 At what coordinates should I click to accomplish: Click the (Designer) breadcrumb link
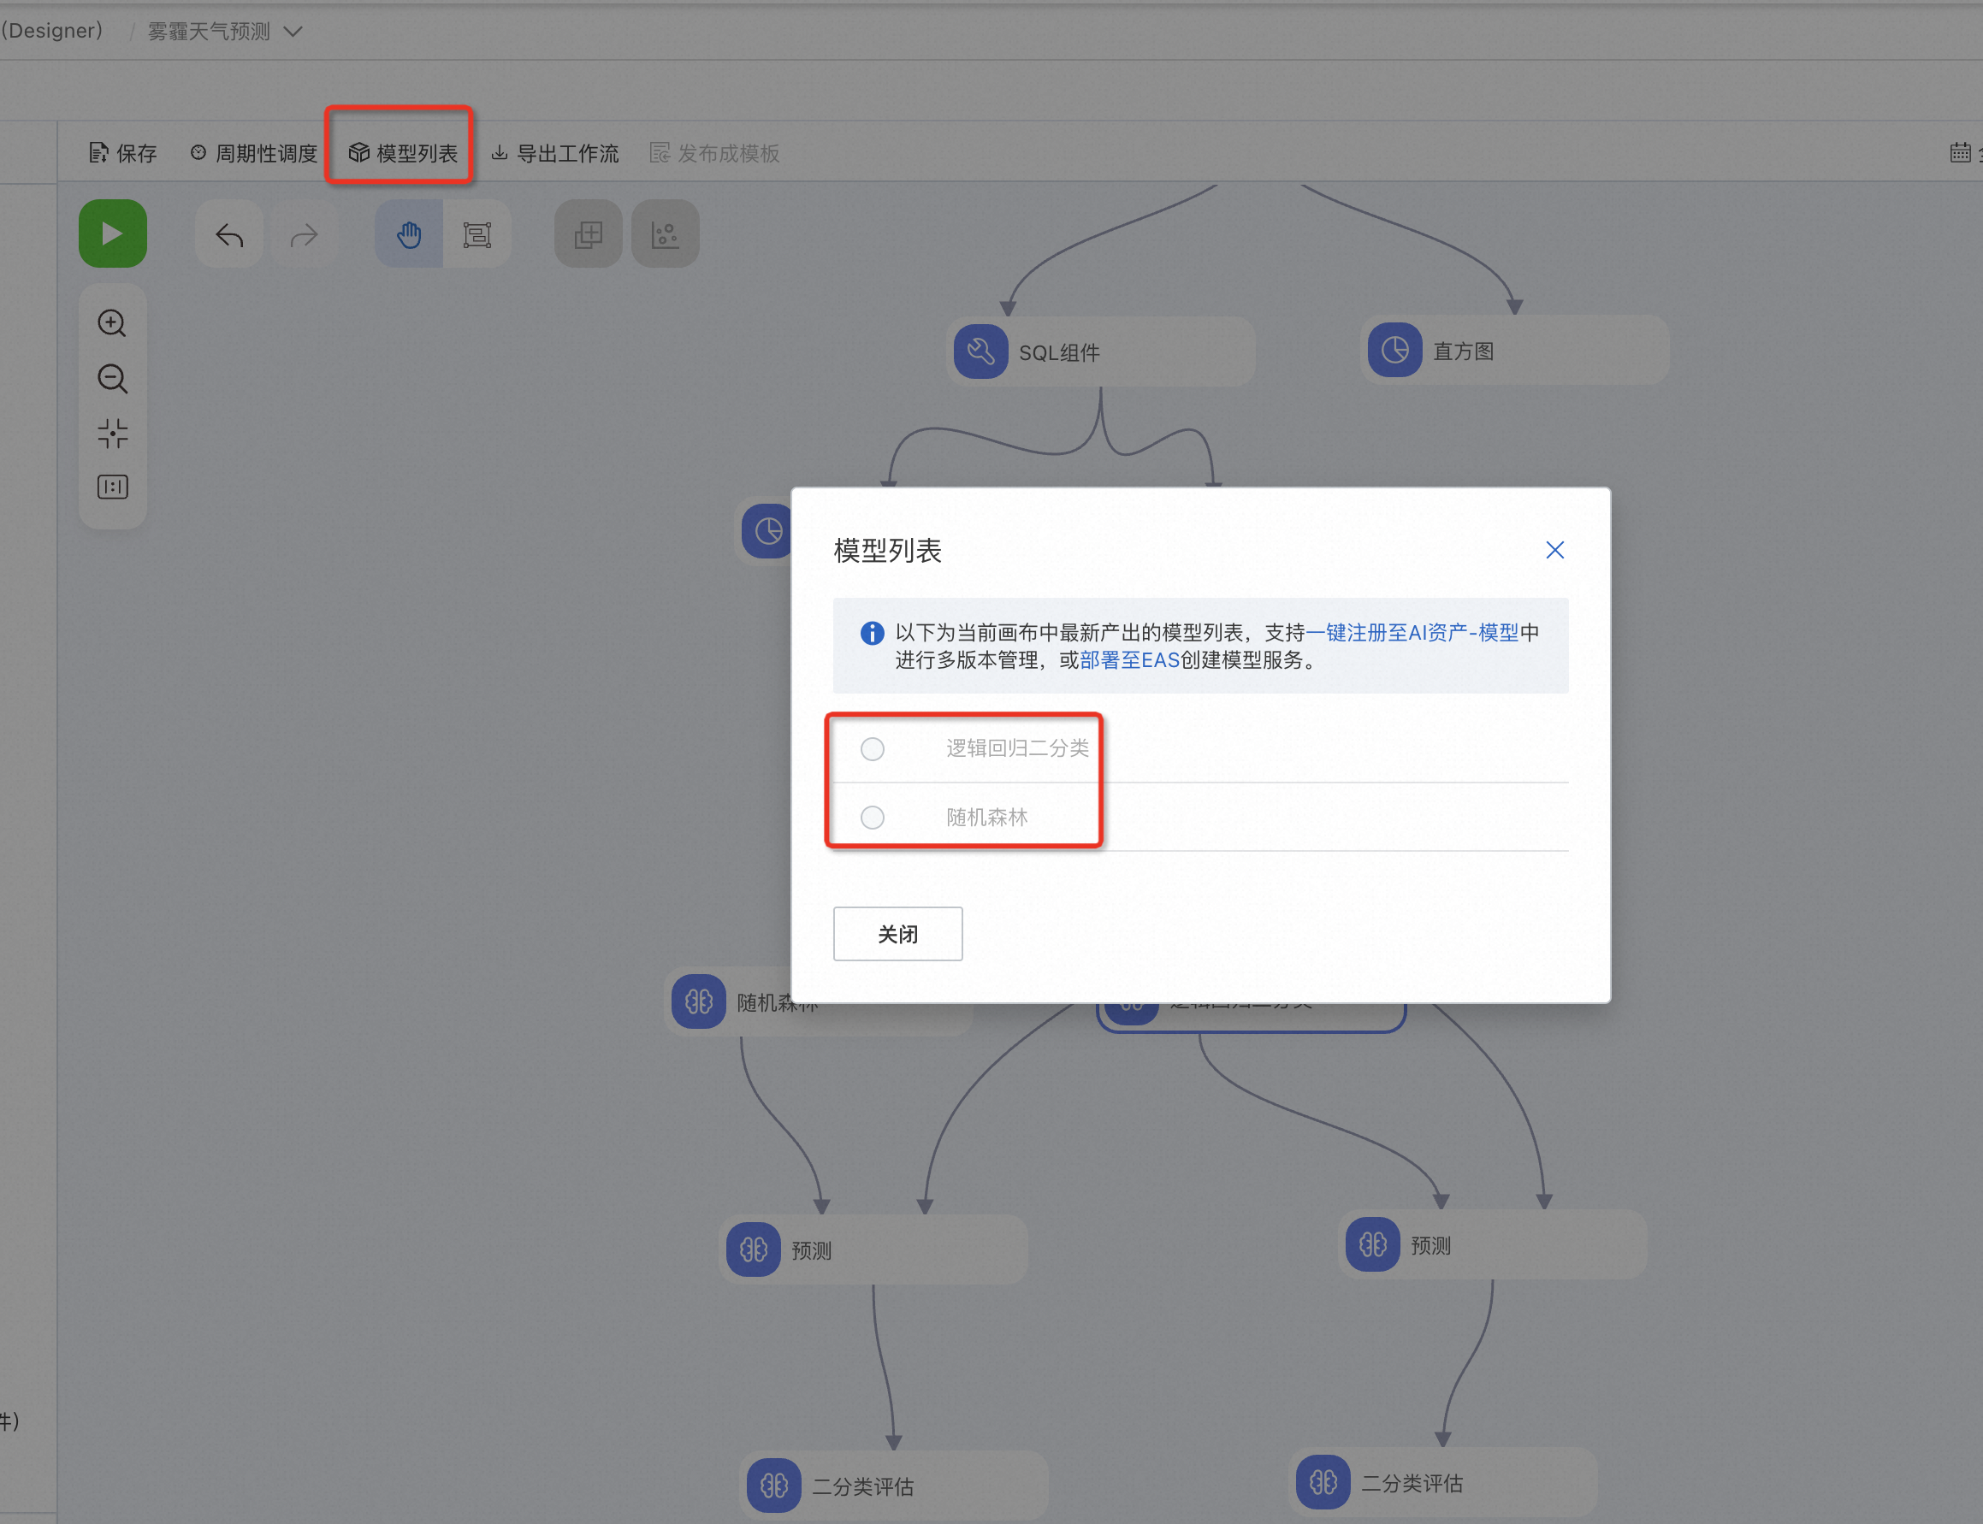(51, 31)
